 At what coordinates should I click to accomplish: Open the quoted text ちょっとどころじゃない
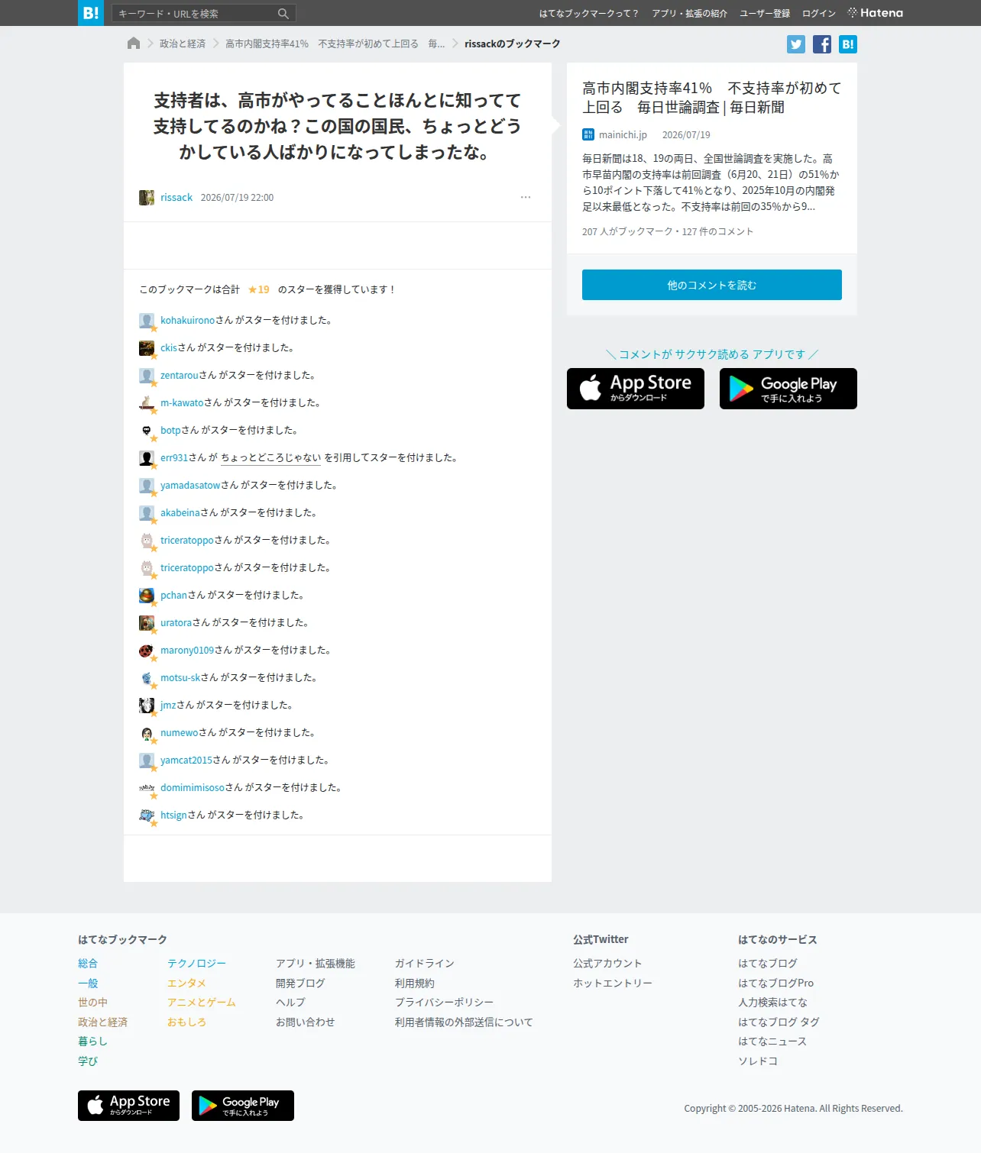(x=271, y=458)
